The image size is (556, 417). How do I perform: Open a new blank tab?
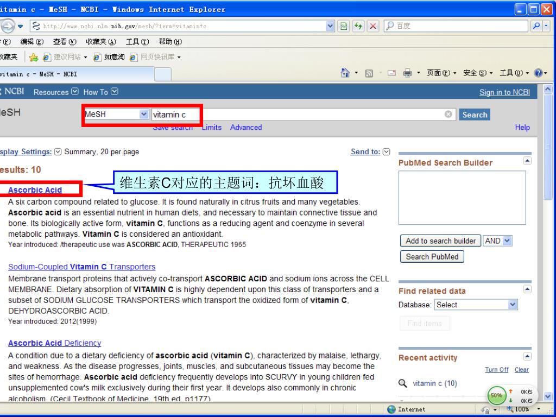[x=163, y=74]
